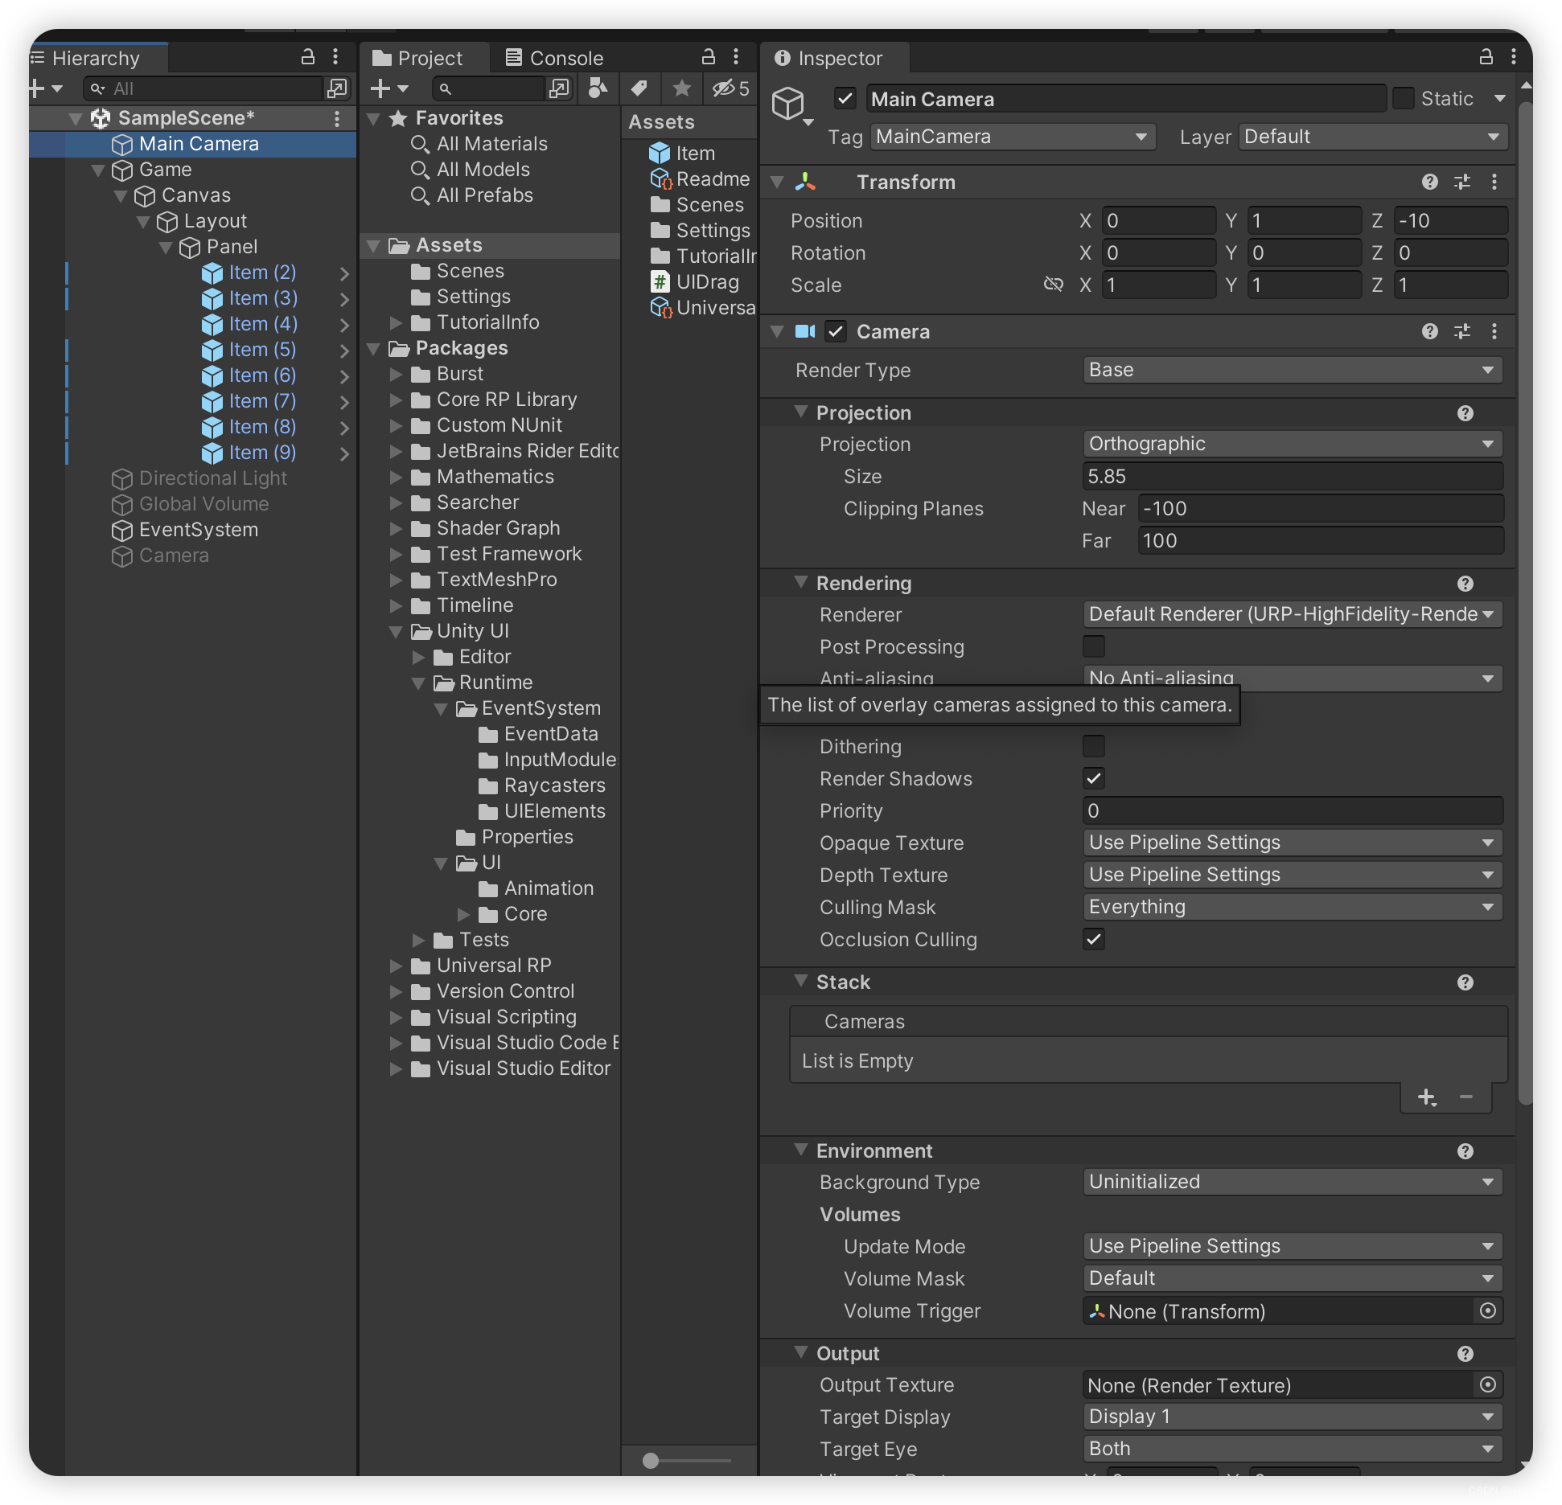Open the Tag dropdown set to MainCamera
The image size is (1562, 1505).
click(1011, 137)
